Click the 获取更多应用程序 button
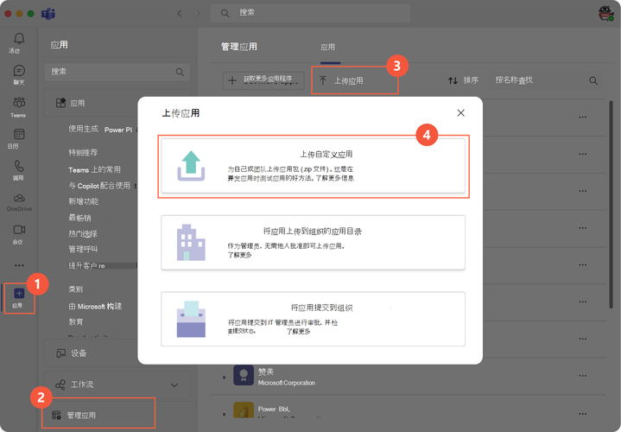The height and width of the screenshot is (432, 621). tap(263, 80)
